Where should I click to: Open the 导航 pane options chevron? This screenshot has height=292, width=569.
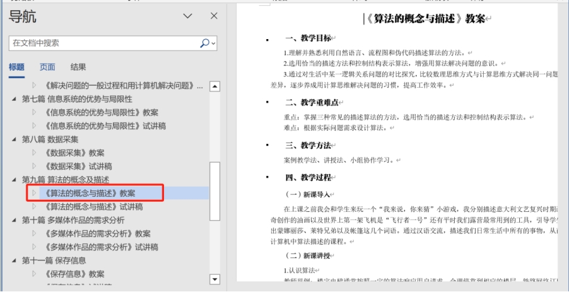click(x=187, y=16)
